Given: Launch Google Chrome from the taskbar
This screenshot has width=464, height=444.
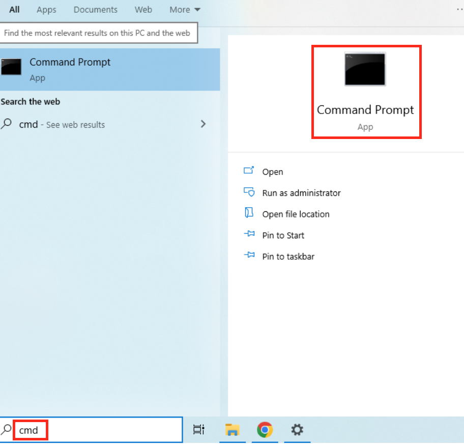Looking at the screenshot, I should [x=265, y=429].
